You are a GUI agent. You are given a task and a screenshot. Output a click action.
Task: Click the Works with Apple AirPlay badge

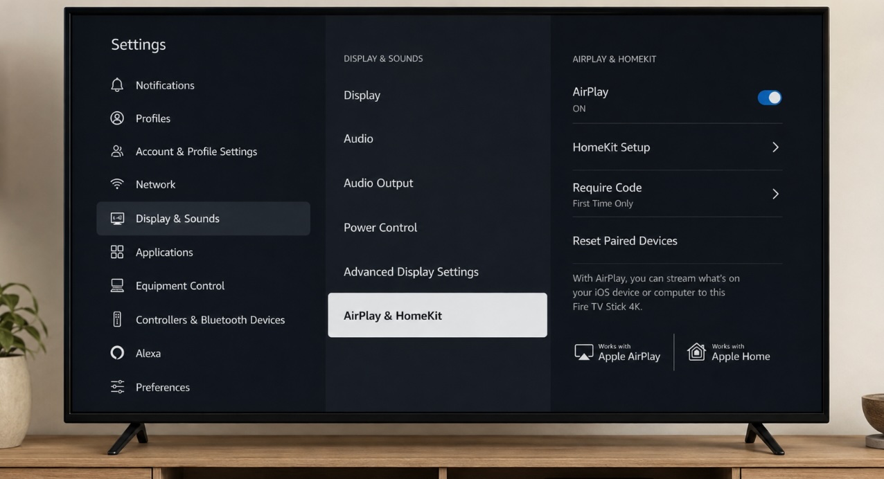617,353
